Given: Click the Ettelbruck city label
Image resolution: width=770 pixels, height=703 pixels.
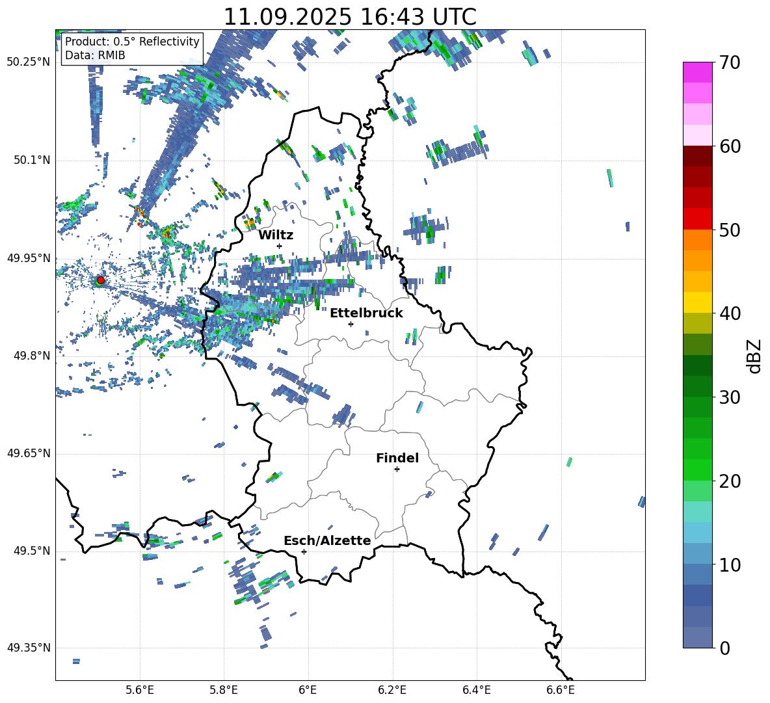Looking at the screenshot, I should tap(366, 313).
